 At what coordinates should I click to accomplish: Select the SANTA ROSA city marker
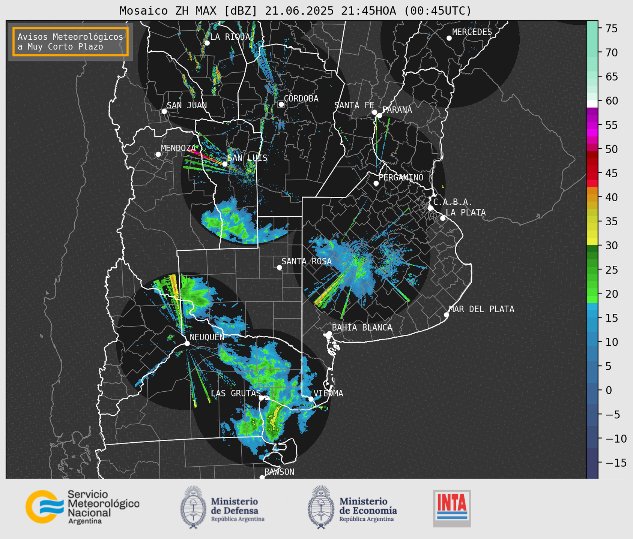279,267
